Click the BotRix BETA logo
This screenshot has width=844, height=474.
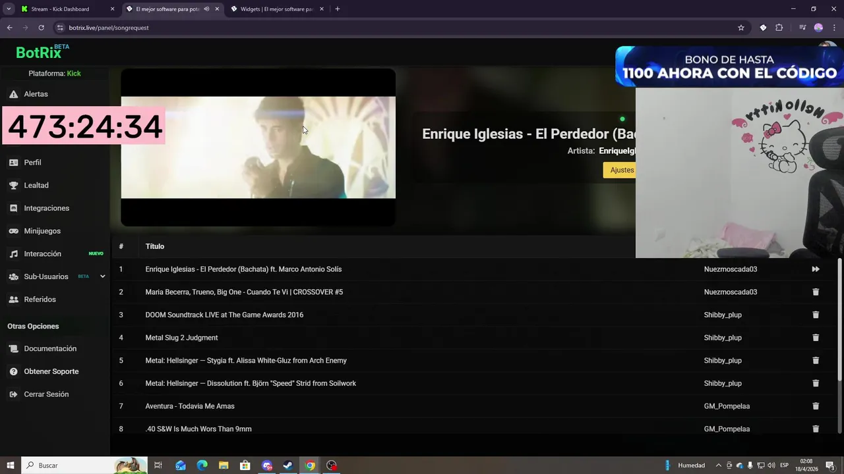(42, 52)
